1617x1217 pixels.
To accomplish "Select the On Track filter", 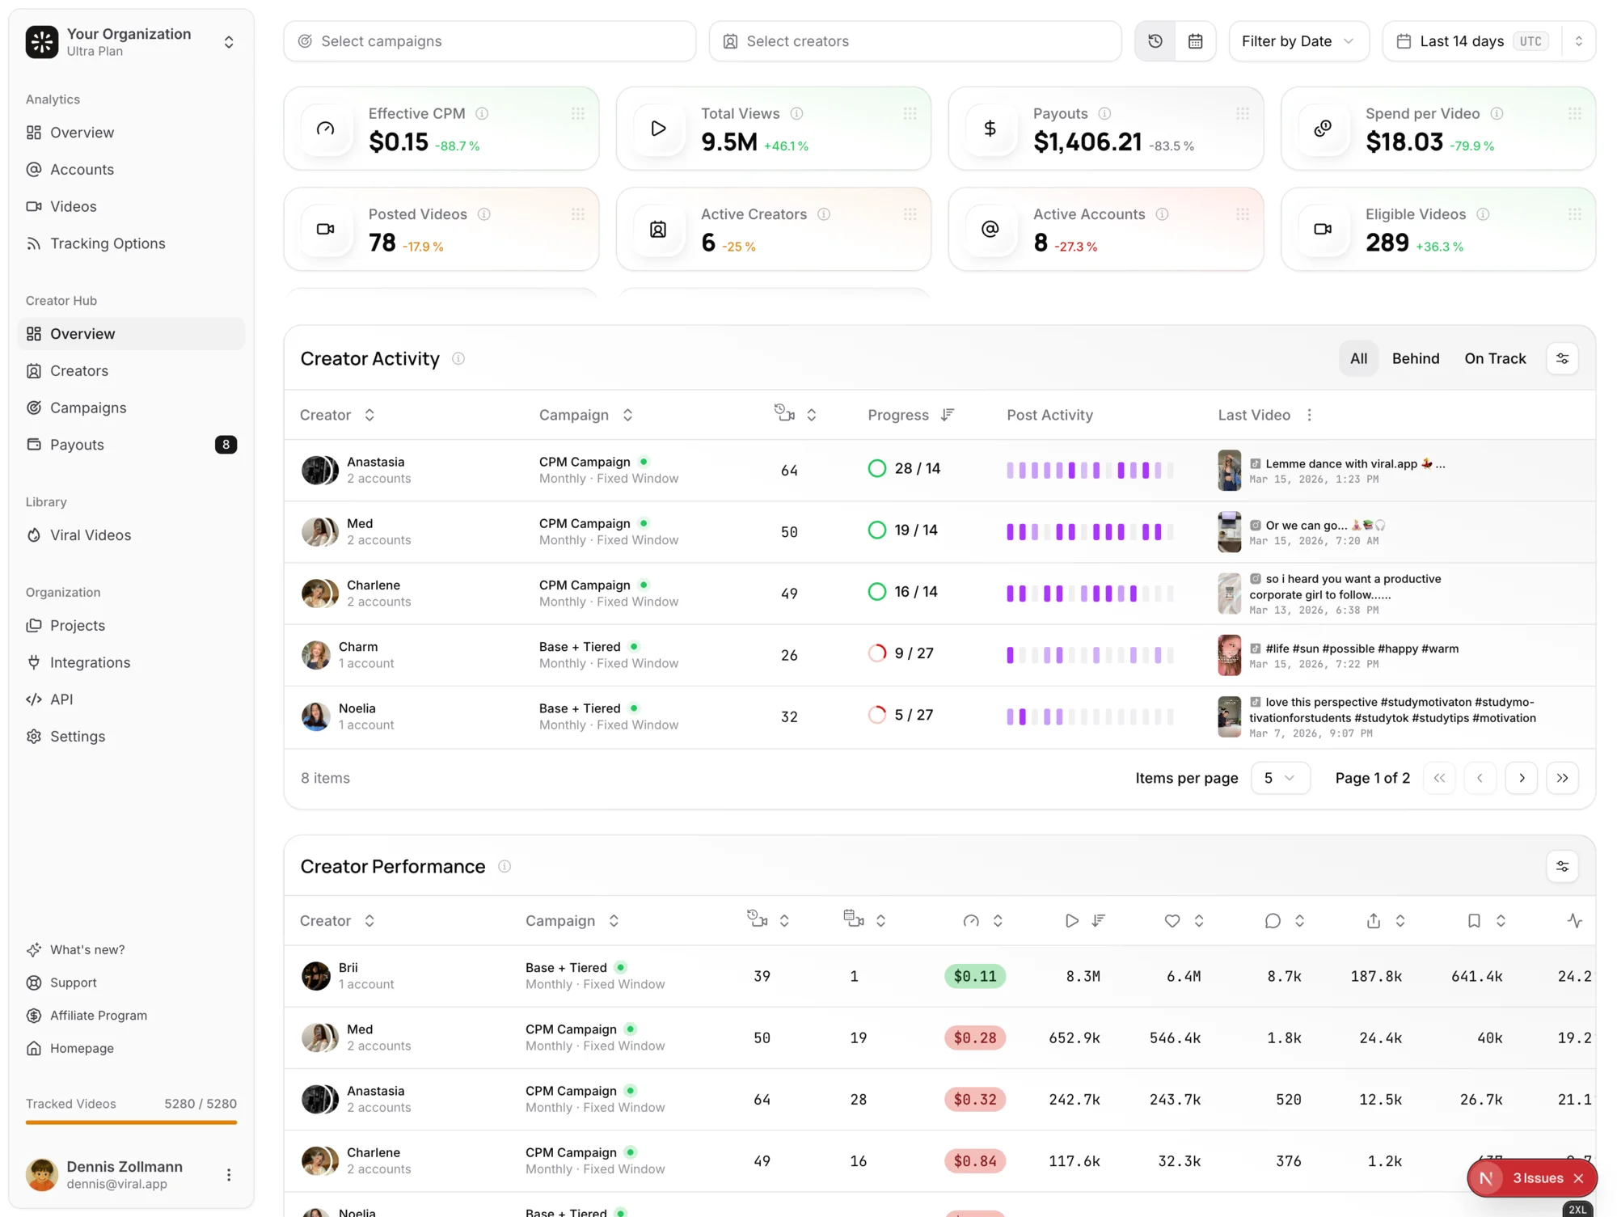I will (x=1495, y=358).
